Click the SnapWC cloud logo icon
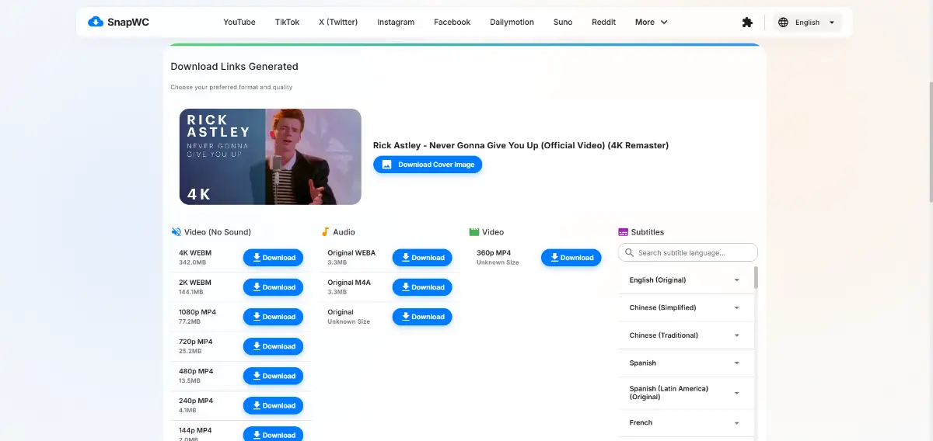 (x=96, y=22)
